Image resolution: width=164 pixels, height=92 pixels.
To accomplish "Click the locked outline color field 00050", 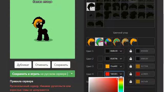I will [145, 59].
